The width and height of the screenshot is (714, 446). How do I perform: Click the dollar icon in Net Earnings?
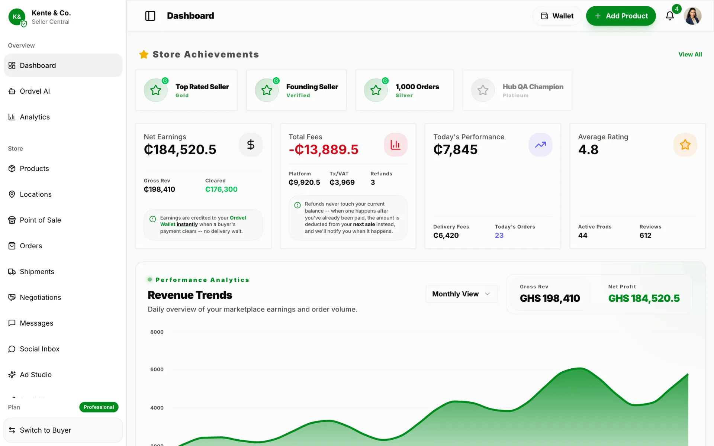(251, 145)
